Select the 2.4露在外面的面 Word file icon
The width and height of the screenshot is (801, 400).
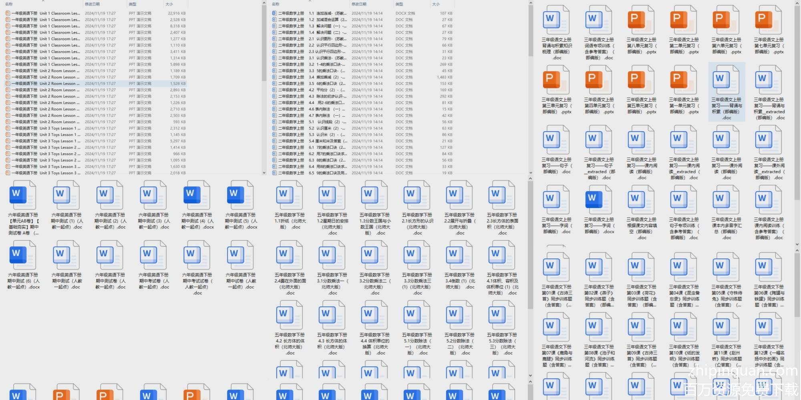(x=290, y=255)
